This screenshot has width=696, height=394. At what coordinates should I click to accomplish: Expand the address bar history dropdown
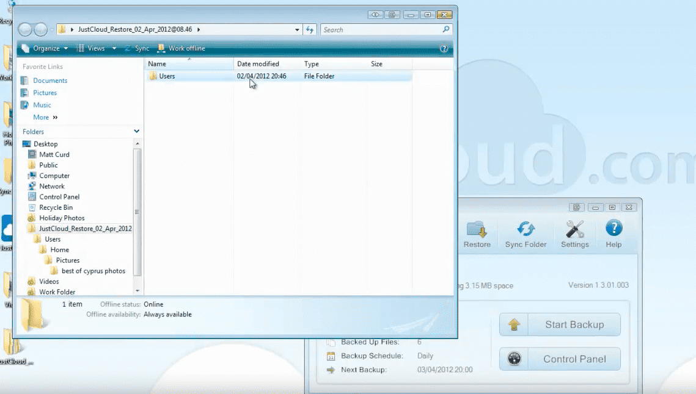[297, 29]
